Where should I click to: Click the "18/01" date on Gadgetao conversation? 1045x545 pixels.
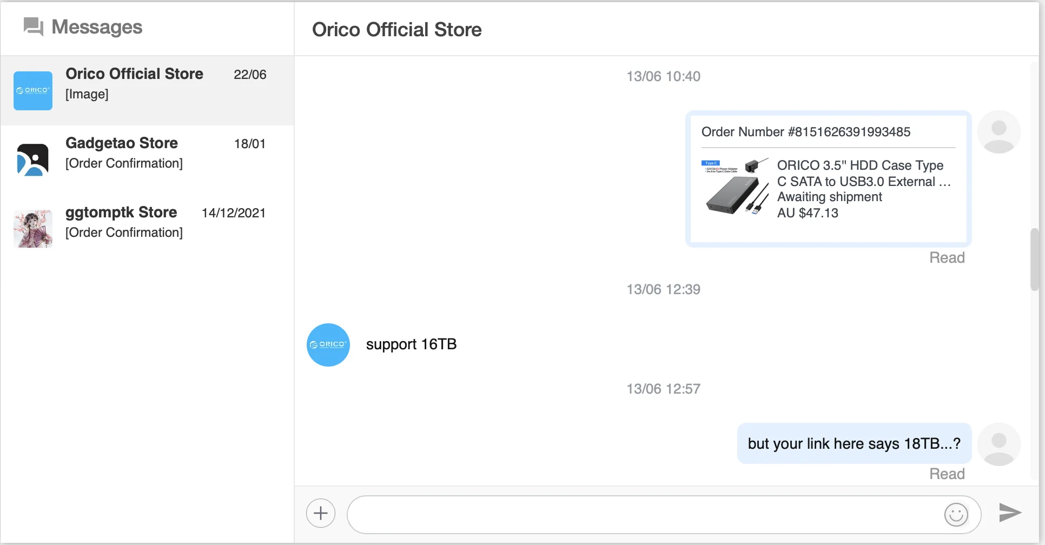250,144
